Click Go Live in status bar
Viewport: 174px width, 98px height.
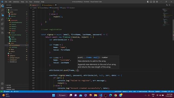tap(151, 91)
